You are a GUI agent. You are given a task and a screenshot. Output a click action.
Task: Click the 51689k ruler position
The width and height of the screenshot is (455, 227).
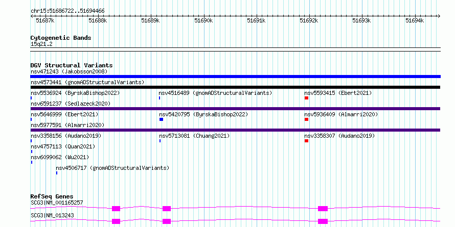[x=150, y=20]
